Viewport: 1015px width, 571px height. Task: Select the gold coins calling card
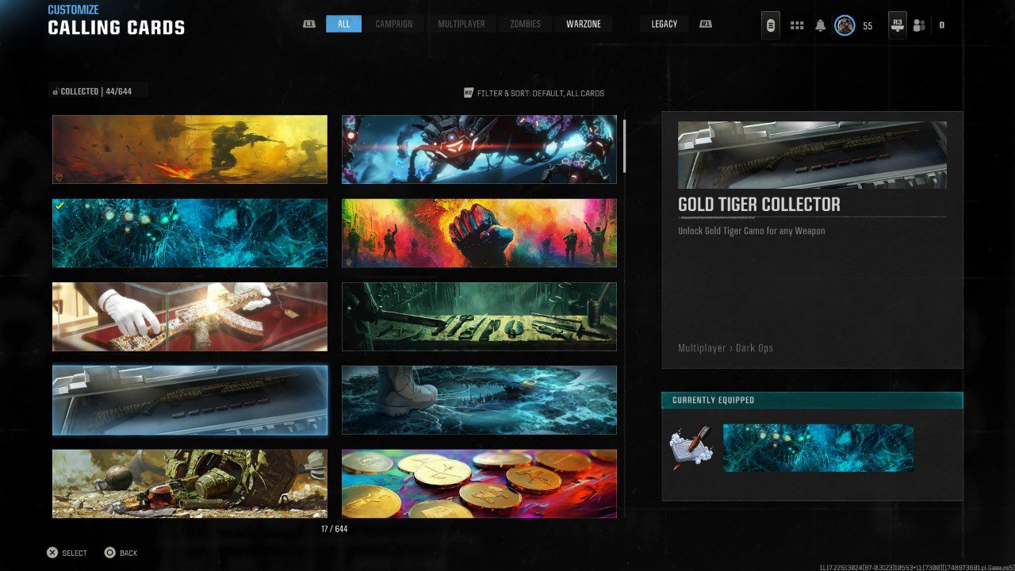pyautogui.click(x=479, y=484)
